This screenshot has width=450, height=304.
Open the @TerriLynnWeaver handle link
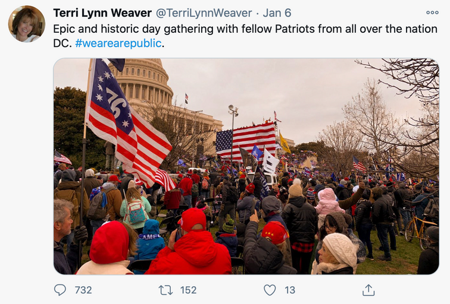click(x=204, y=13)
